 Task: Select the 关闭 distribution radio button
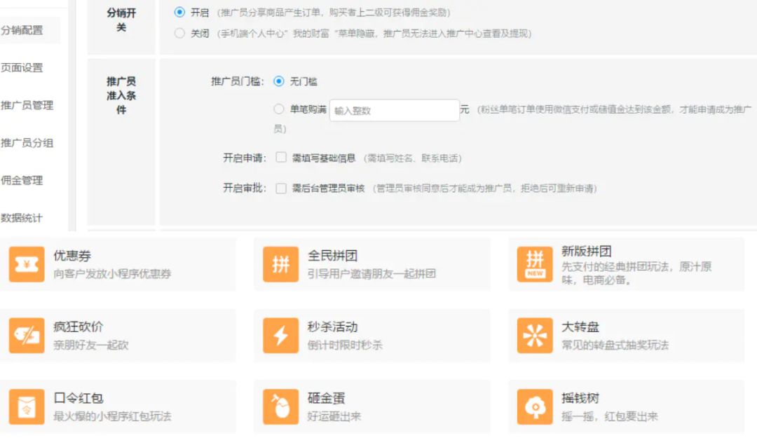pyautogui.click(x=179, y=34)
